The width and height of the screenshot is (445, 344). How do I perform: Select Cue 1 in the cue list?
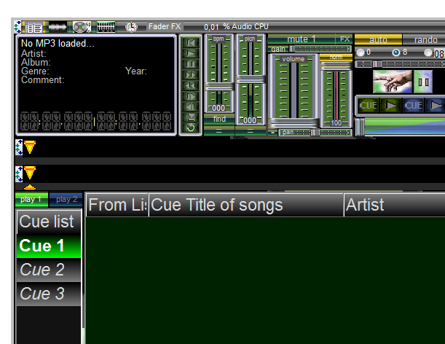coord(49,246)
